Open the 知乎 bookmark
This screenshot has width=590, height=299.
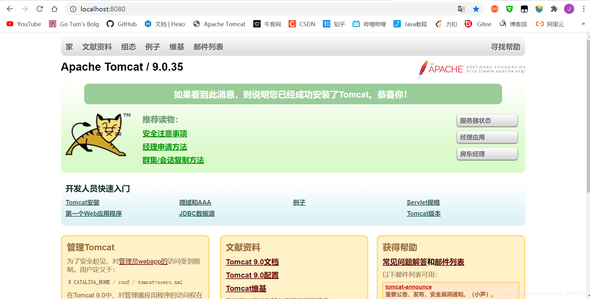pyautogui.click(x=334, y=24)
